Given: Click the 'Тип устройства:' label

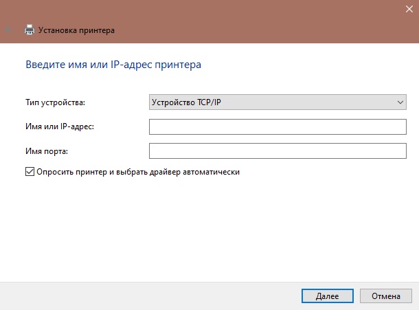Looking at the screenshot, I should coord(56,103).
